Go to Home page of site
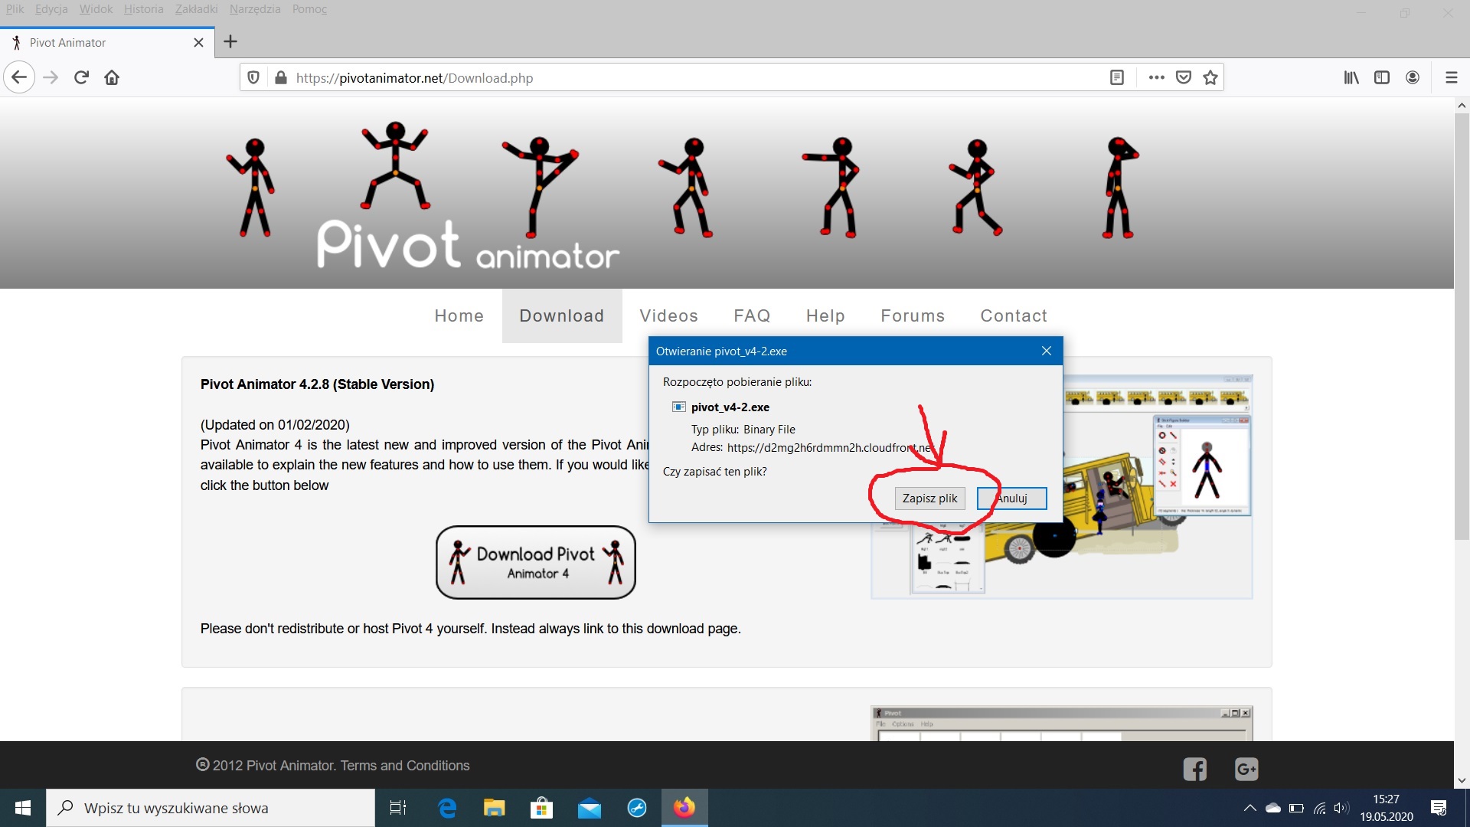Image resolution: width=1470 pixels, height=827 pixels. [x=459, y=315]
